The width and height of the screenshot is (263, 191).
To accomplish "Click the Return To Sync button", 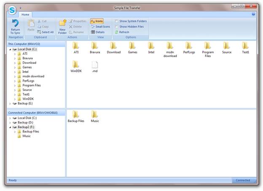I will tap(15, 27).
